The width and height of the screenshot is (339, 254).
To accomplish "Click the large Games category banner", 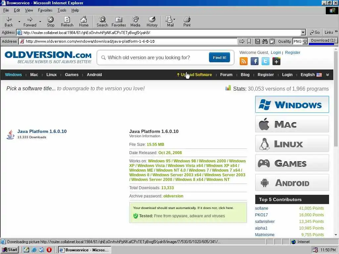I will (292, 163).
